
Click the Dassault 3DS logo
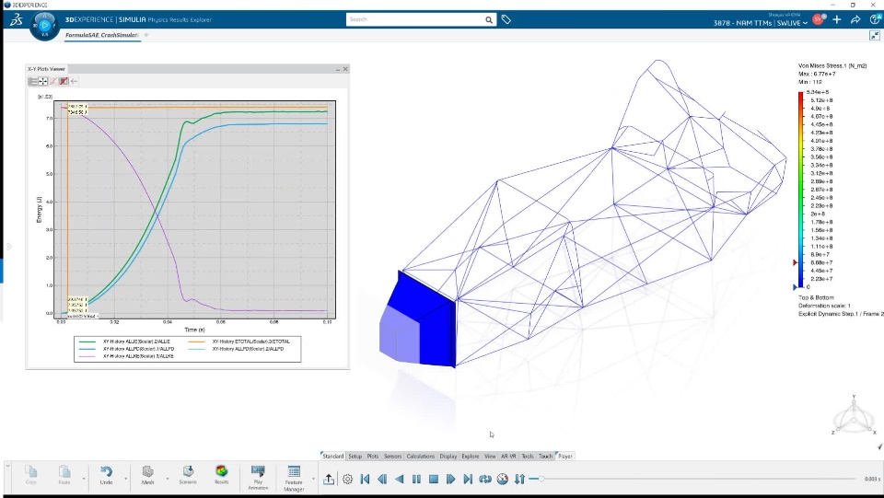(x=16, y=20)
